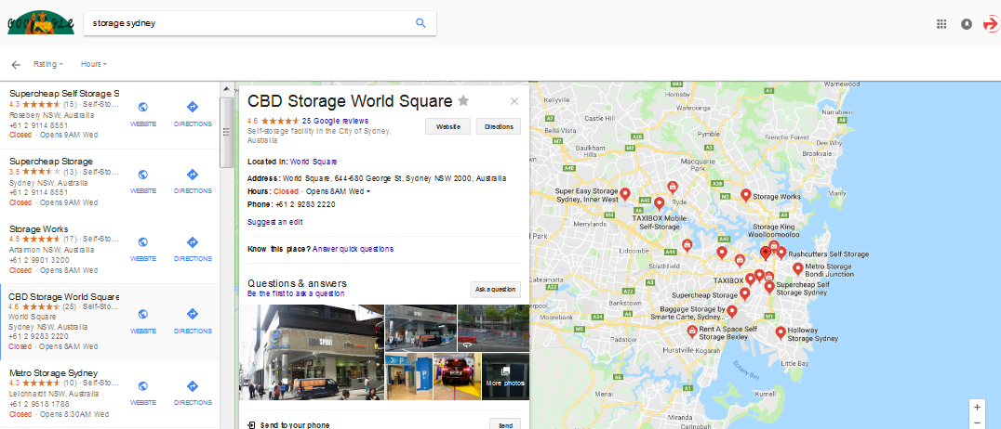Click Answer quick questions link
Screen dimensions: 1001x429
click(353, 249)
